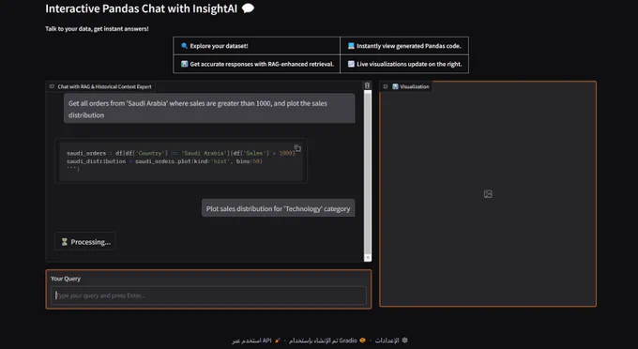Click the chart icon beside RAG-enhanced retrieval text

[x=184, y=64]
